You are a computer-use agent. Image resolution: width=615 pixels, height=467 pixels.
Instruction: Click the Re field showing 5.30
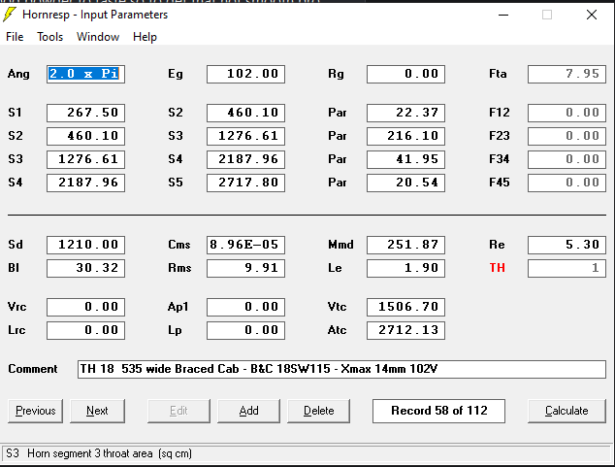566,245
